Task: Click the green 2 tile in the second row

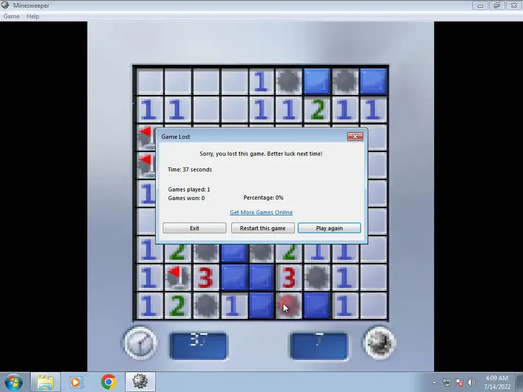Action: (x=317, y=109)
